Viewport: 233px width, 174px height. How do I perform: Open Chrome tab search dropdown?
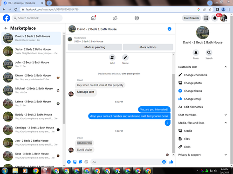click(210, 3)
